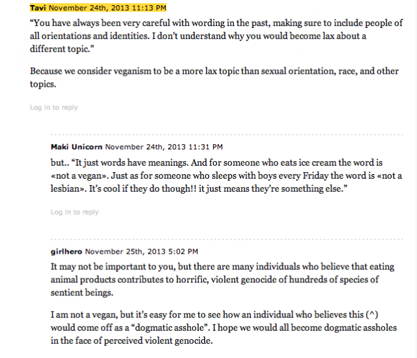Open Maki Unicorn's profile name
Viewport: 417px width, 358px height.
coord(76,147)
